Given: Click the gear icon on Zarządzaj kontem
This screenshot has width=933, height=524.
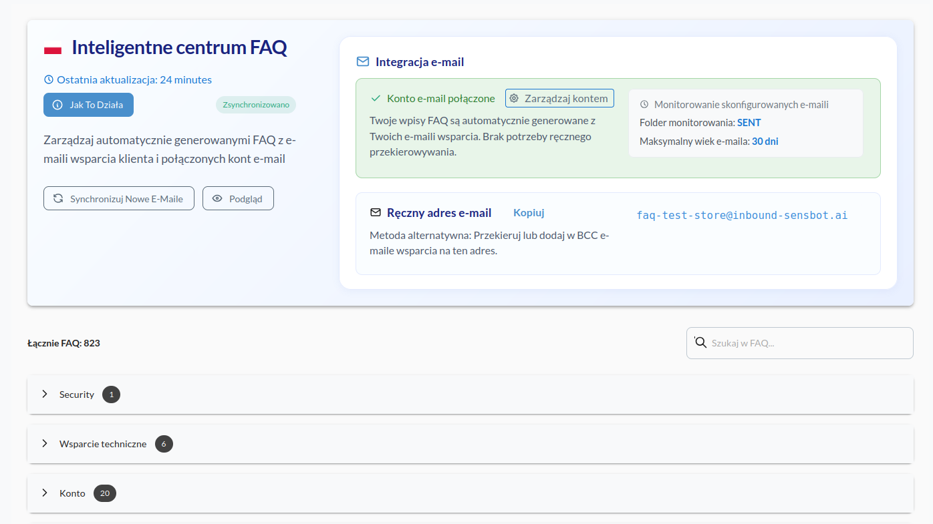Looking at the screenshot, I should tap(515, 98).
